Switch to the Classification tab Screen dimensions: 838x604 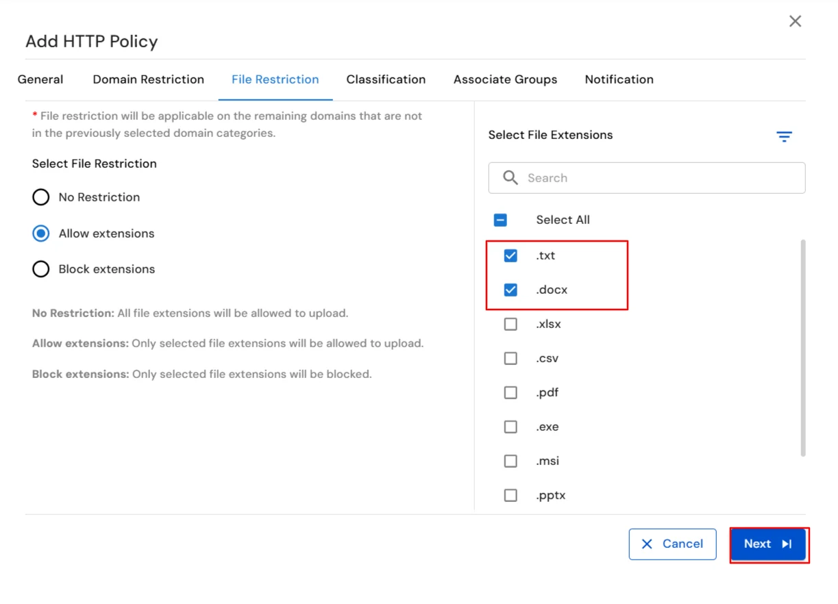point(386,79)
